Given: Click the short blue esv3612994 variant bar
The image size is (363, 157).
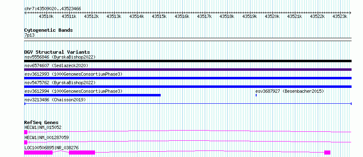Looking at the screenshot, I should pyautogui.click(x=92, y=95).
